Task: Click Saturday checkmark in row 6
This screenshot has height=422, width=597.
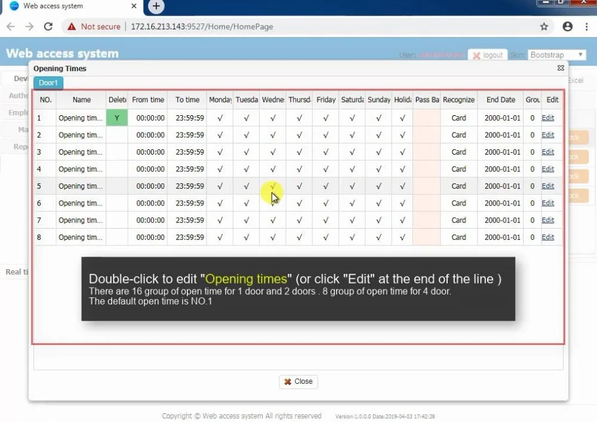Action: click(352, 203)
